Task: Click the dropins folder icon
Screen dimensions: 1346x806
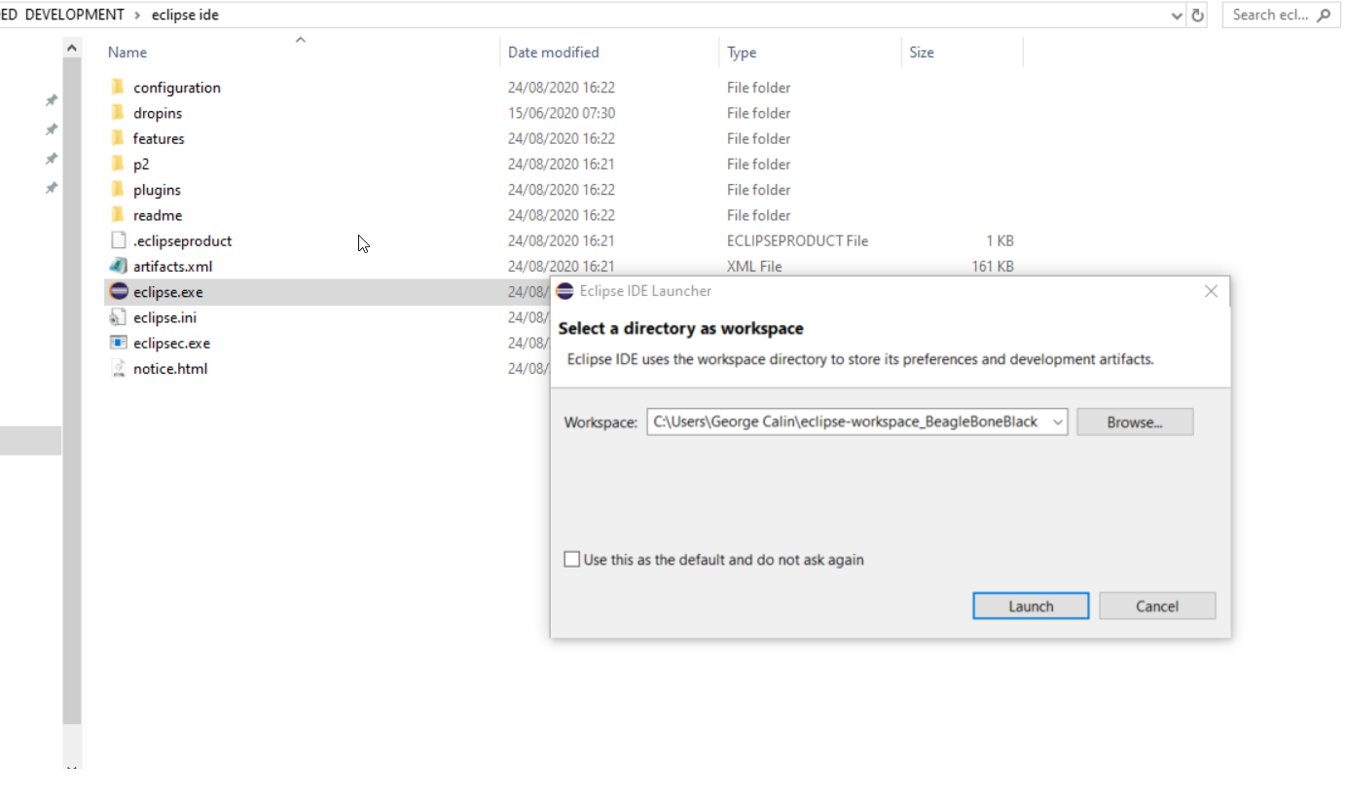Action: point(118,113)
